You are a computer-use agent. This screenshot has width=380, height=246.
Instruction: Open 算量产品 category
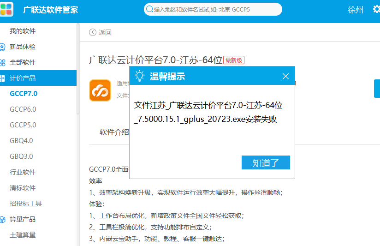pos(23,219)
